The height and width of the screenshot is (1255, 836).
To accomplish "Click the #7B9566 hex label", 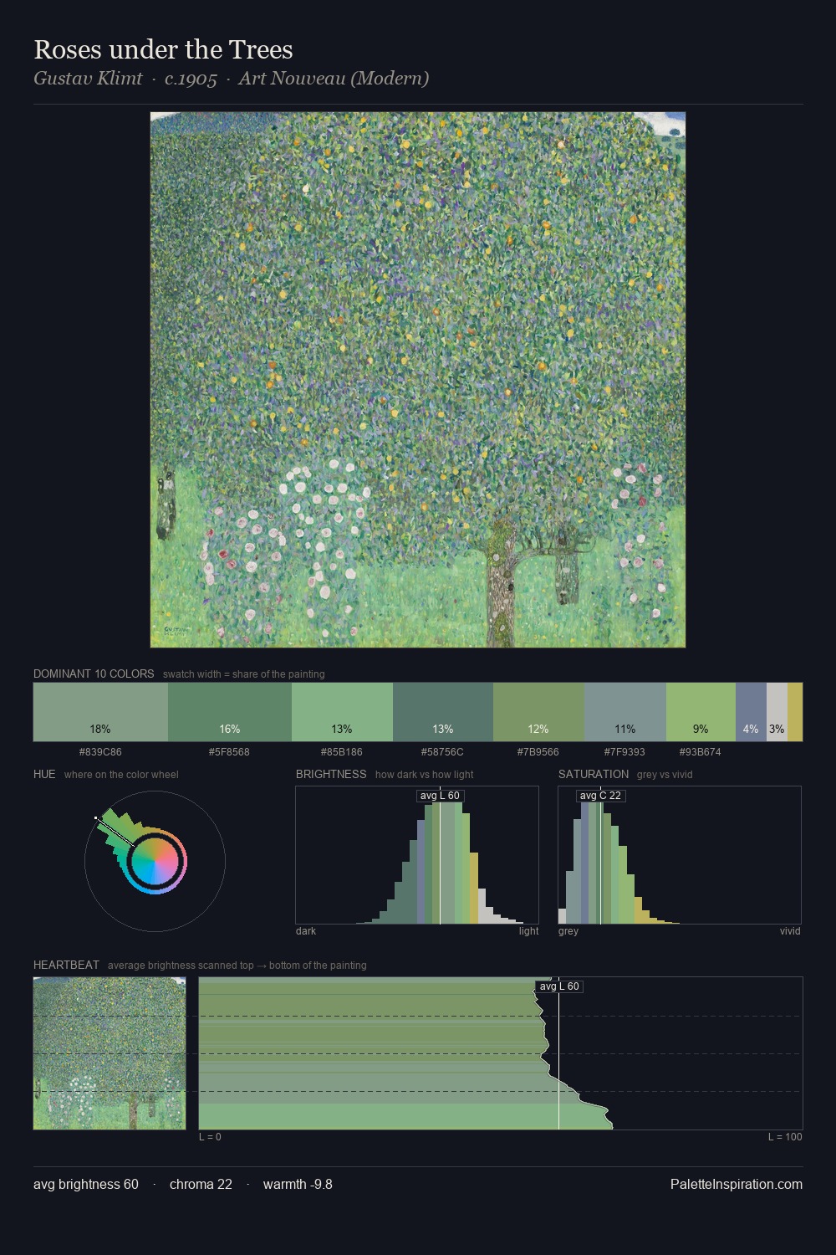I will tap(538, 752).
